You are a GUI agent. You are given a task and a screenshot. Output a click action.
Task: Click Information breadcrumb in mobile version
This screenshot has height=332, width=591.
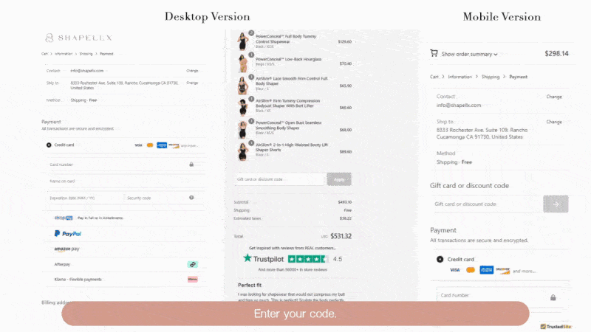tap(460, 77)
